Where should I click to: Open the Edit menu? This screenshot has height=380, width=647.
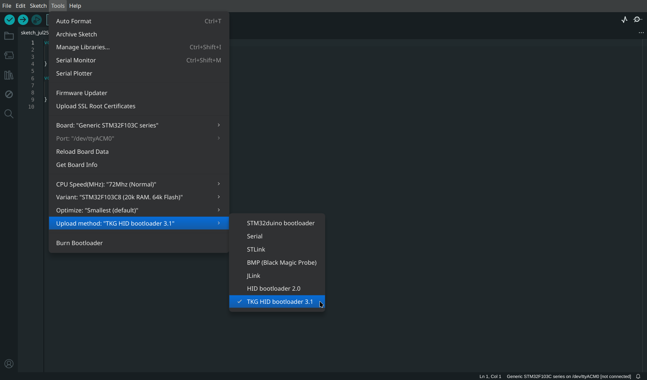pyautogui.click(x=21, y=6)
